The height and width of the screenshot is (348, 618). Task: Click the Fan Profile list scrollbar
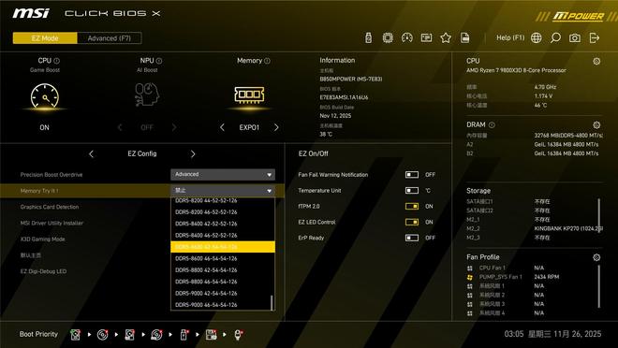tap(599, 286)
